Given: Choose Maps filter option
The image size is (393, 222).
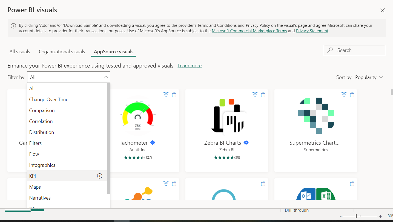Looking at the screenshot, I should click(67, 187).
